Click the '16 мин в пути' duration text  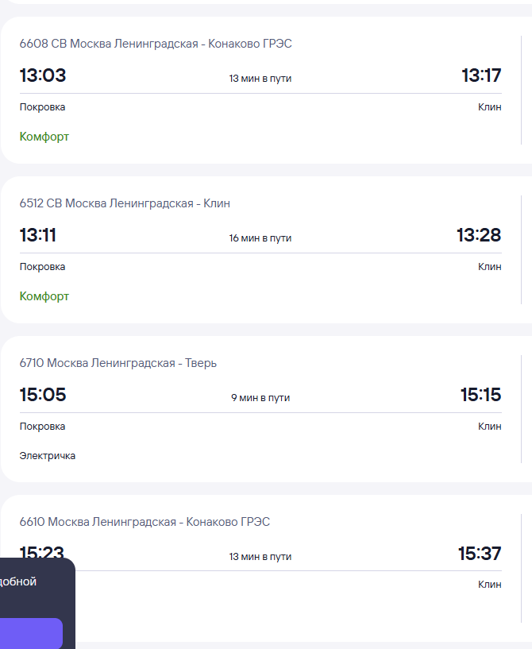pyautogui.click(x=260, y=238)
